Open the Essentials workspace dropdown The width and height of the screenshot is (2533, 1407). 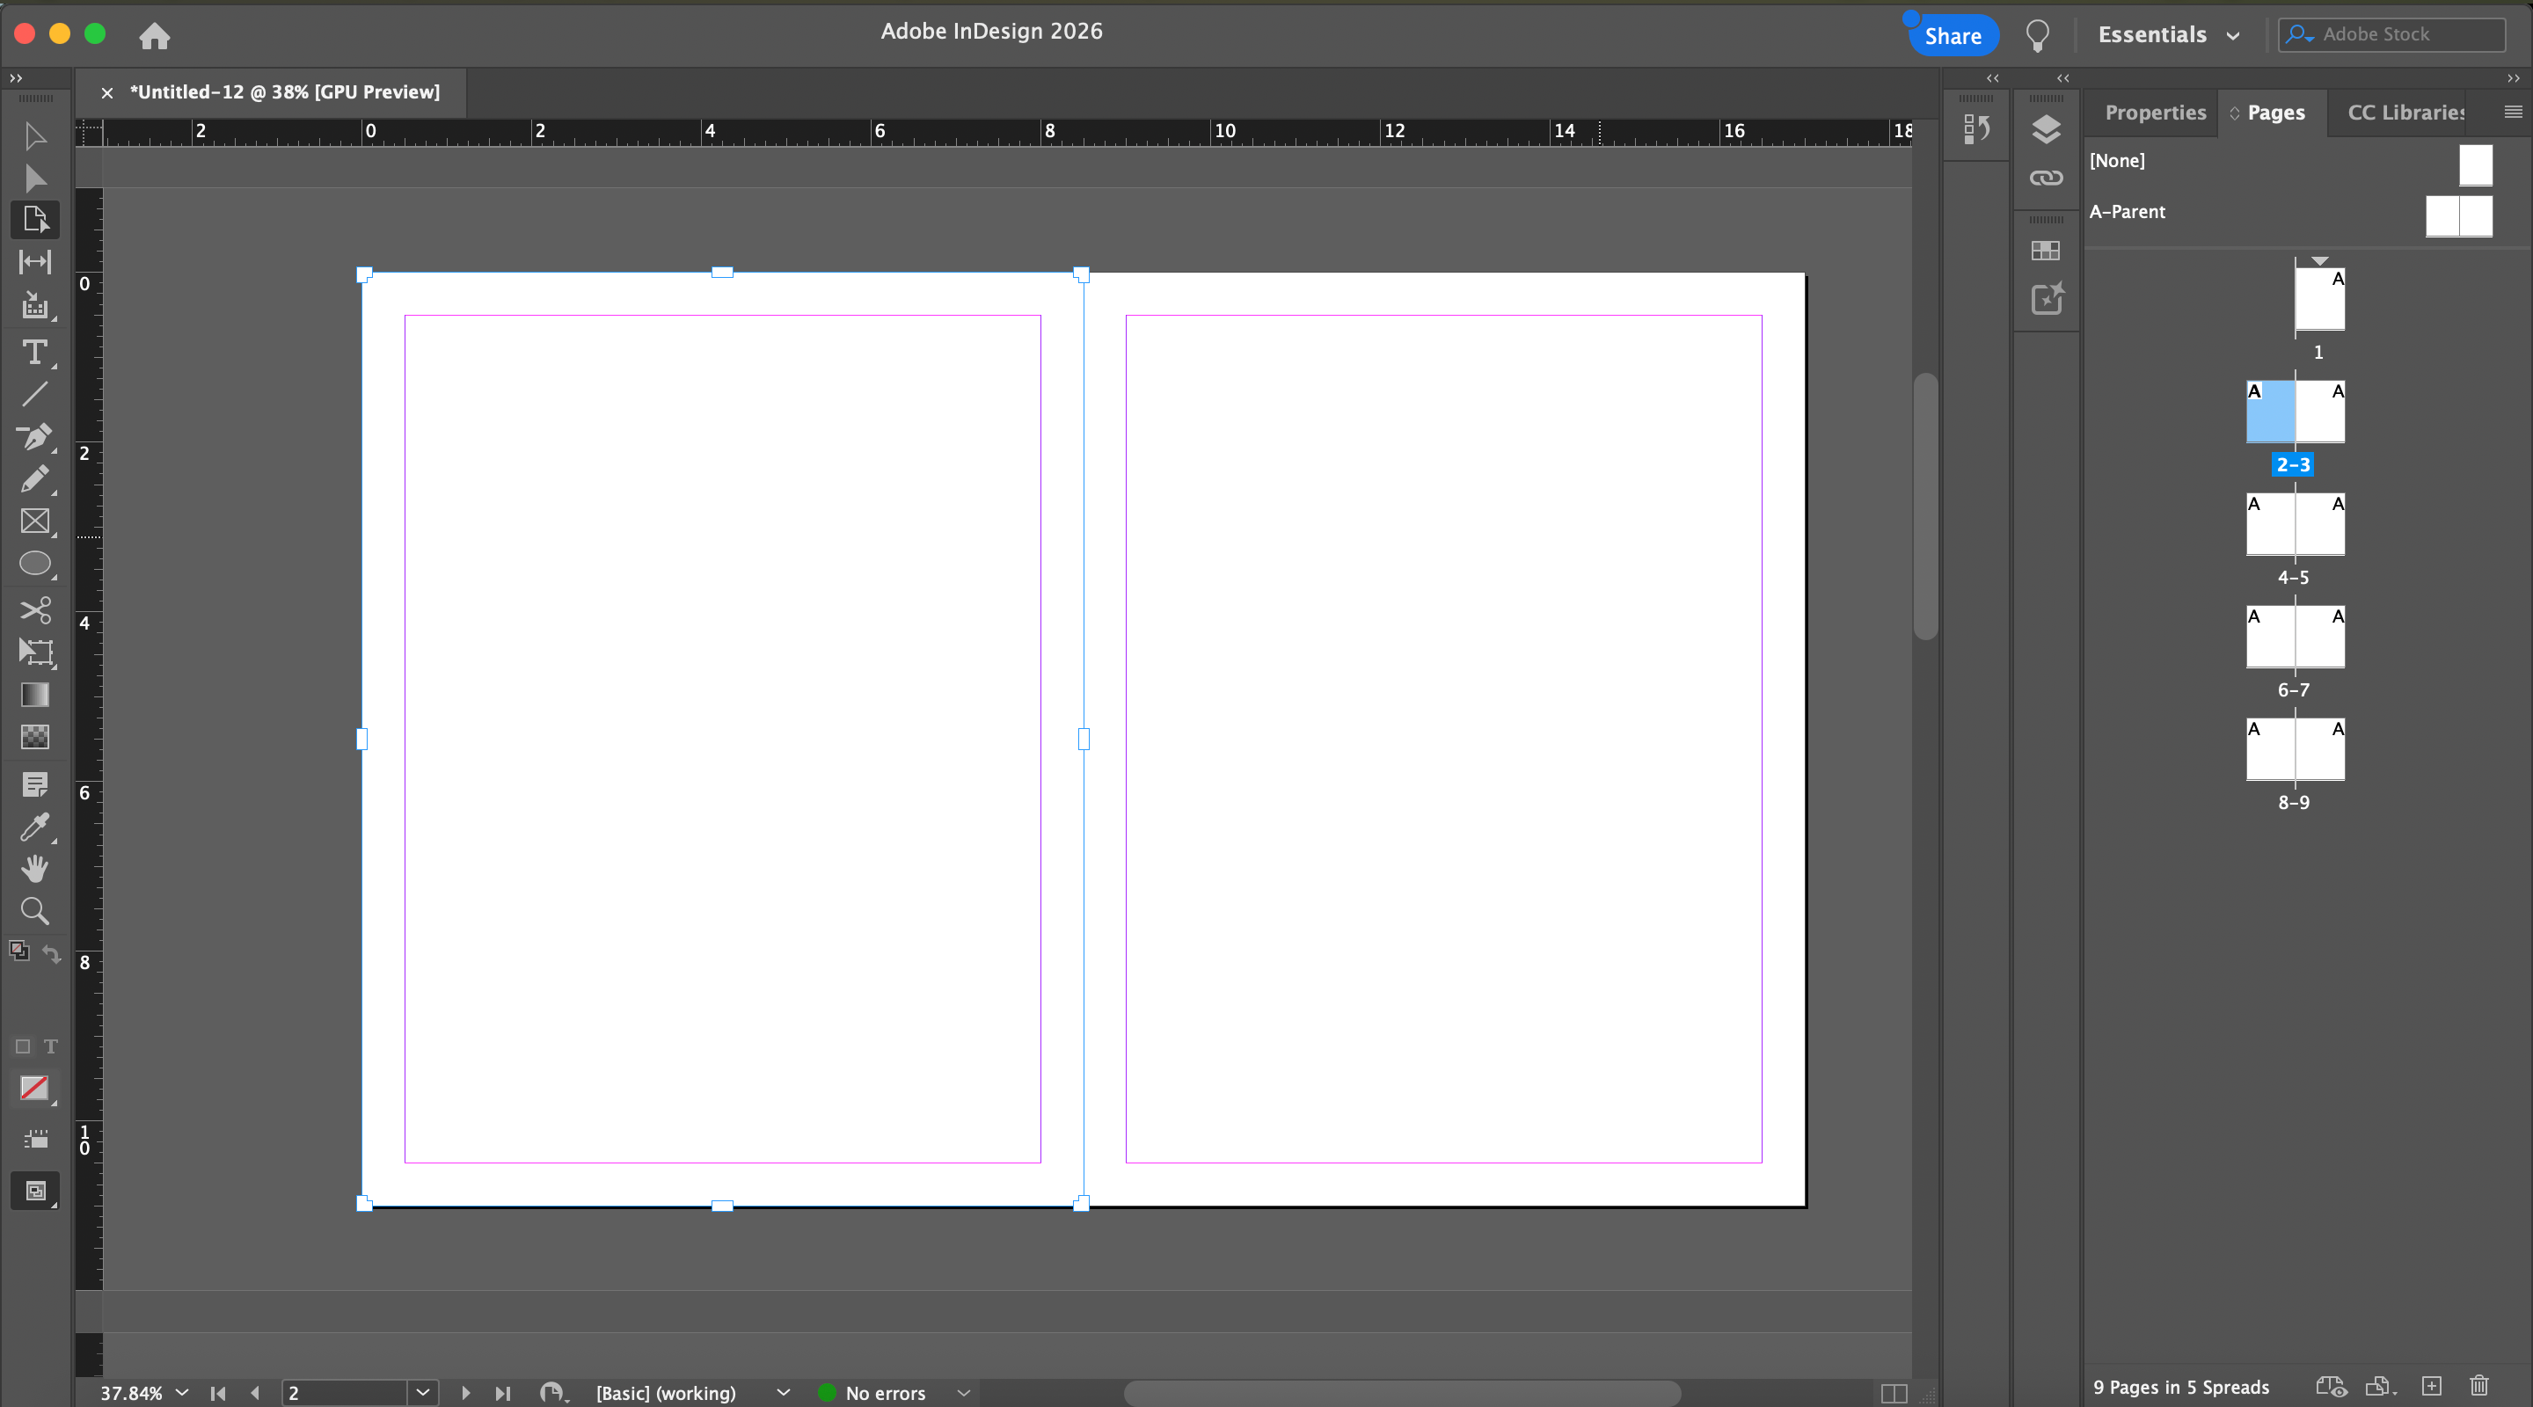pyautogui.click(x=2167, y=35)
